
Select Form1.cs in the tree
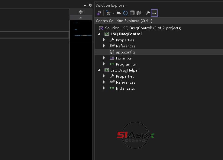click(124, 58)
